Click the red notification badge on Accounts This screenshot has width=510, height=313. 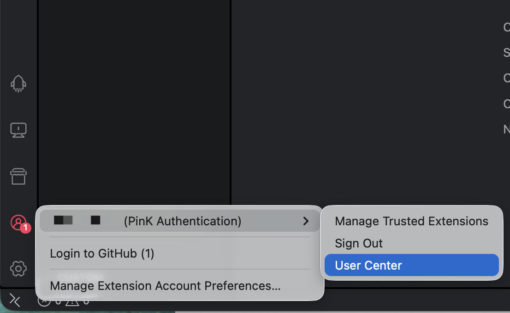[26, 228]
